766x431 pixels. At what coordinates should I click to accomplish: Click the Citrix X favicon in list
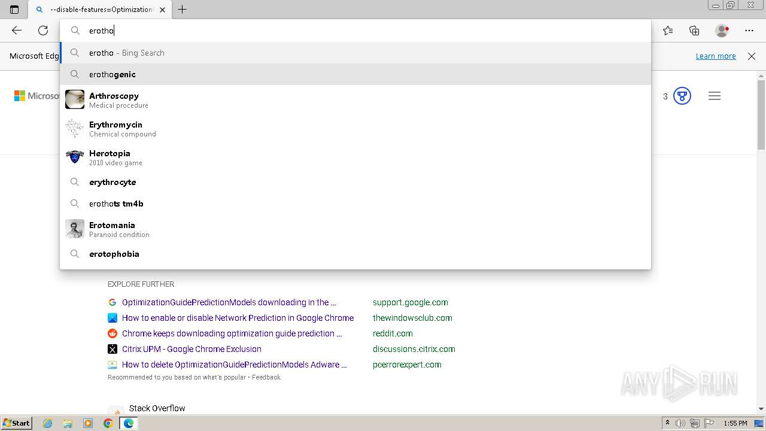[113, 349]
